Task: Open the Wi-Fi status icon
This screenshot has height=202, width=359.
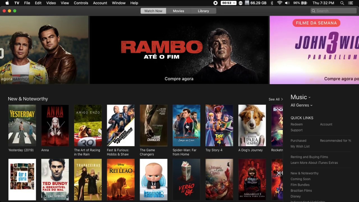Action: 280,3
